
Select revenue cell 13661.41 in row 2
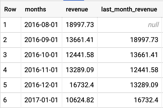pyautogui.click(x=80, y=40)
